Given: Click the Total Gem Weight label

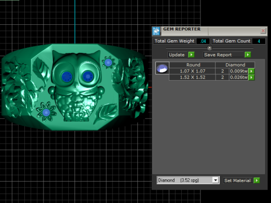Looking at the screenshot, I should pyautogui.click(x=174, y=41).
